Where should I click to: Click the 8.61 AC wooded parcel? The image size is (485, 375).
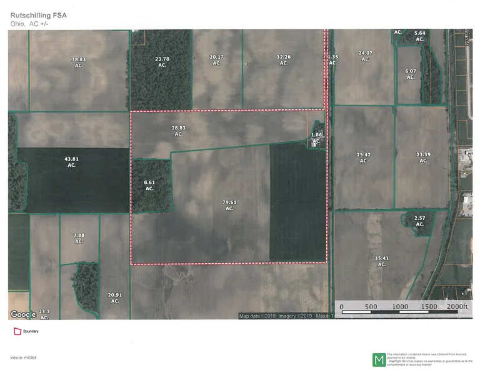[x=150, y=185]
